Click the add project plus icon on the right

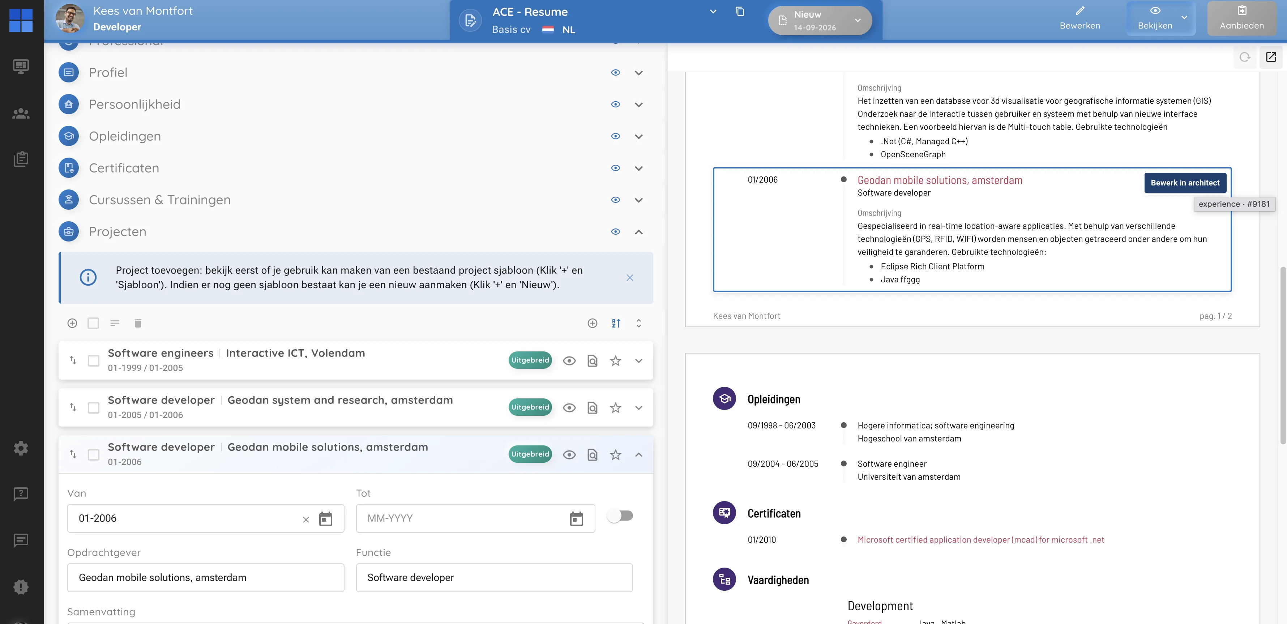pos(593,323)
